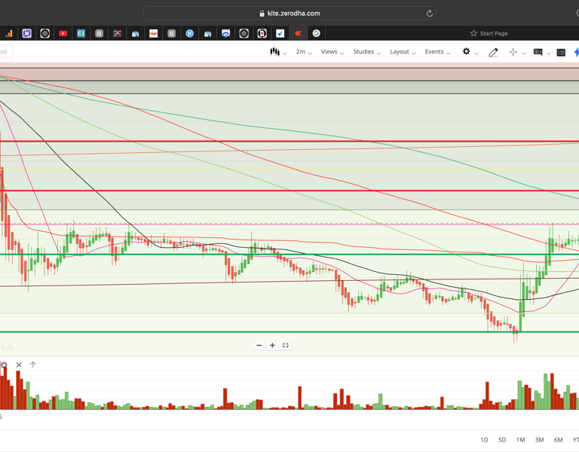The height and width of the screenshot is (452, 579).
Task: Click the kite.zerodha.com address bar
Action: coord(289,14)
